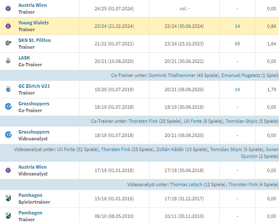Click the SKN St. Pölten club crest
This screenshot has width=279, height=223.
[x=7, y=44]
